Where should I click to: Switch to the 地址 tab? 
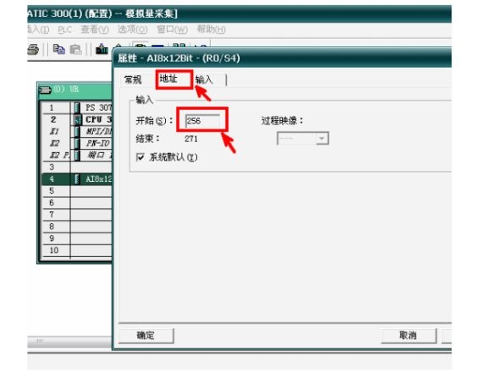pos(168,79)
